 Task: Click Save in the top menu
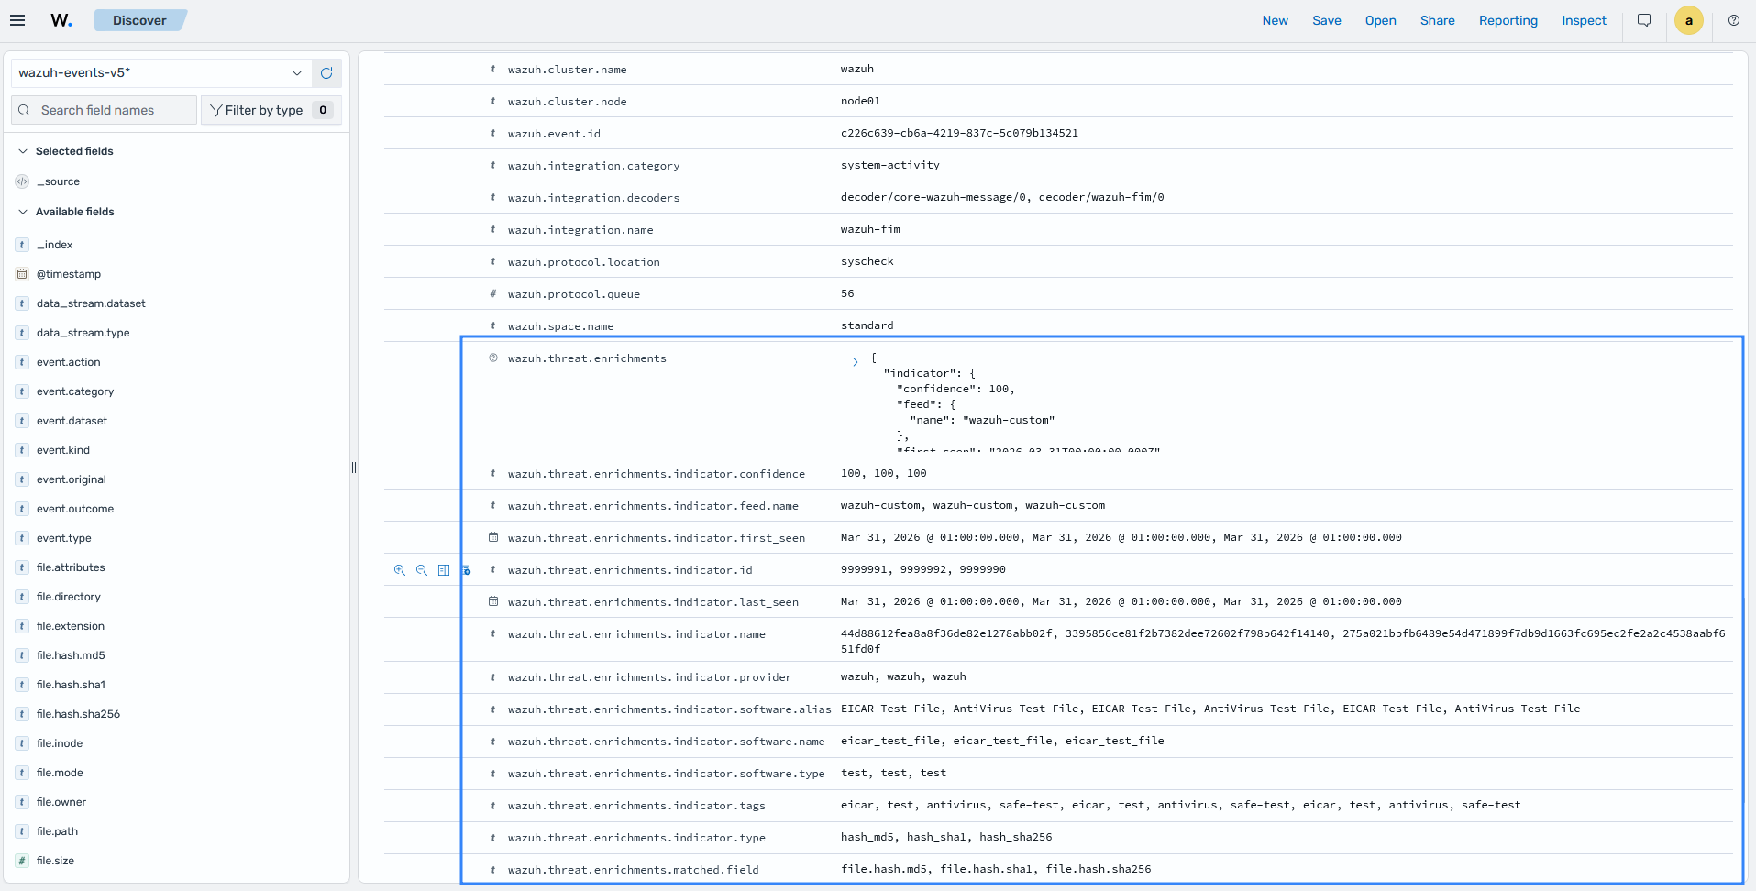pos(1326,20)
